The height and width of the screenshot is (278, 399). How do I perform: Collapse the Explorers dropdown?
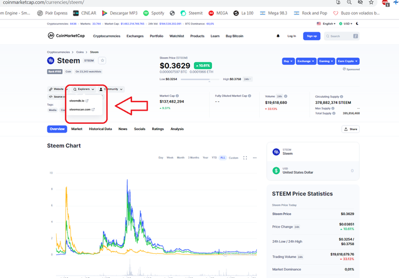[x=84, y=89]
